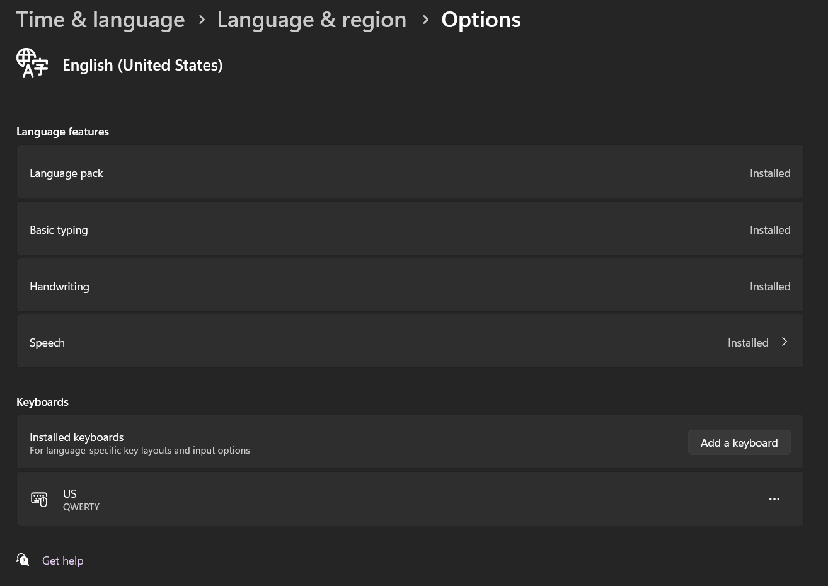This screenshot has height=586, width=828.
Task: Open the Get help link
Action: click(x=62, y=561)
